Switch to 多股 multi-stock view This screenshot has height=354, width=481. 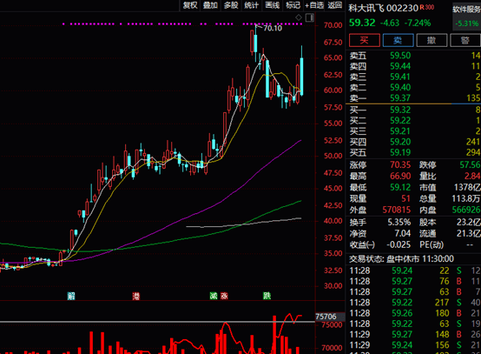(x=231, y=5)
